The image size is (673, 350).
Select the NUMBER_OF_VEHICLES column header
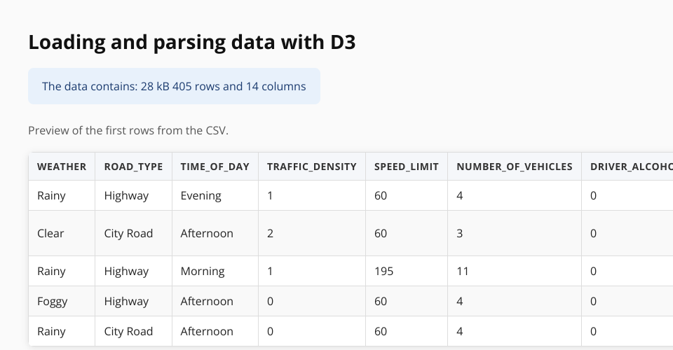[514, 167]
